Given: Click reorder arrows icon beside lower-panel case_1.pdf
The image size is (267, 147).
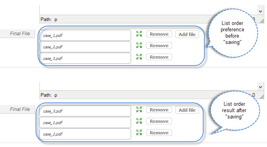Looking at the screenshot, I should tap(139, 121).
